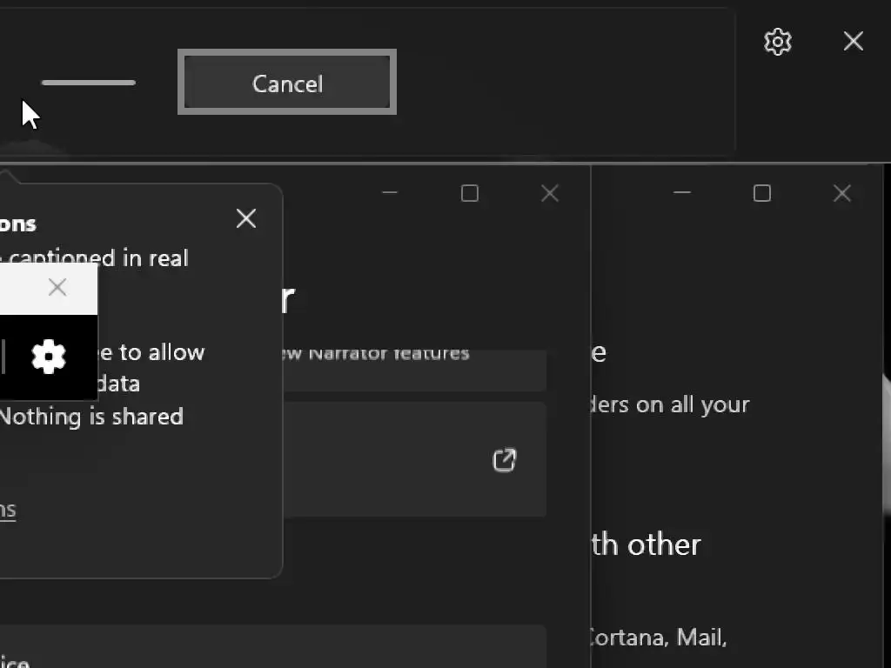891x668 pixels.
Task: Maximize the Narrator settings window
Action: pos(470,193)
